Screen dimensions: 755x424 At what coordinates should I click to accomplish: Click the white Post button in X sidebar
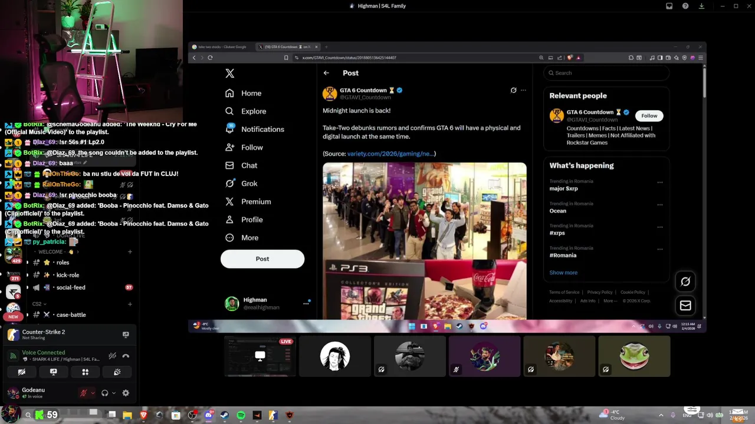262,259
